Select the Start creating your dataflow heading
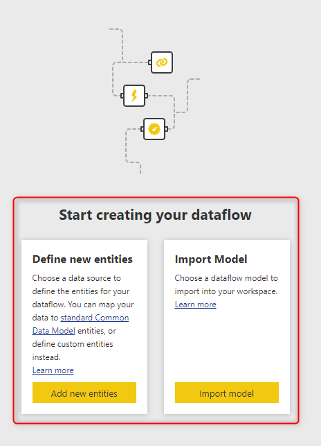 click(x=155, y=215)
